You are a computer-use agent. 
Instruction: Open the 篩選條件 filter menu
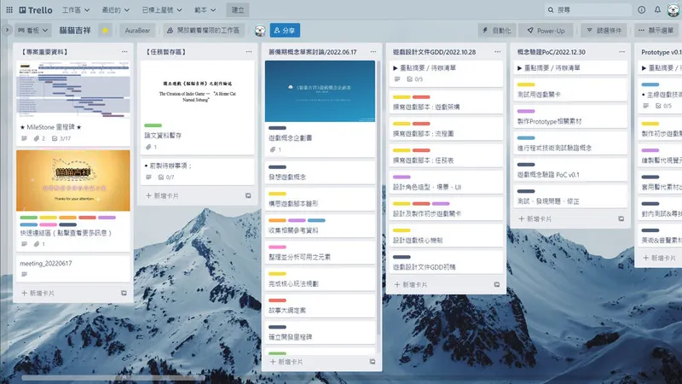point(604,31)
